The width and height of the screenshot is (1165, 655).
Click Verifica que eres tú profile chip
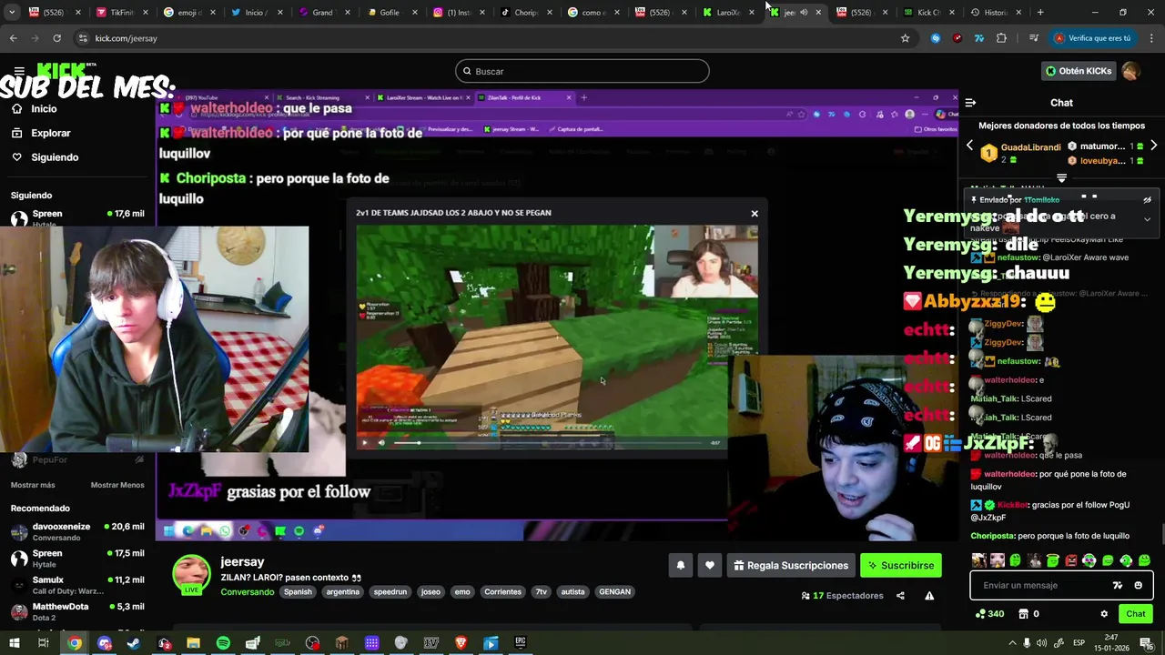pos(1092,38)
